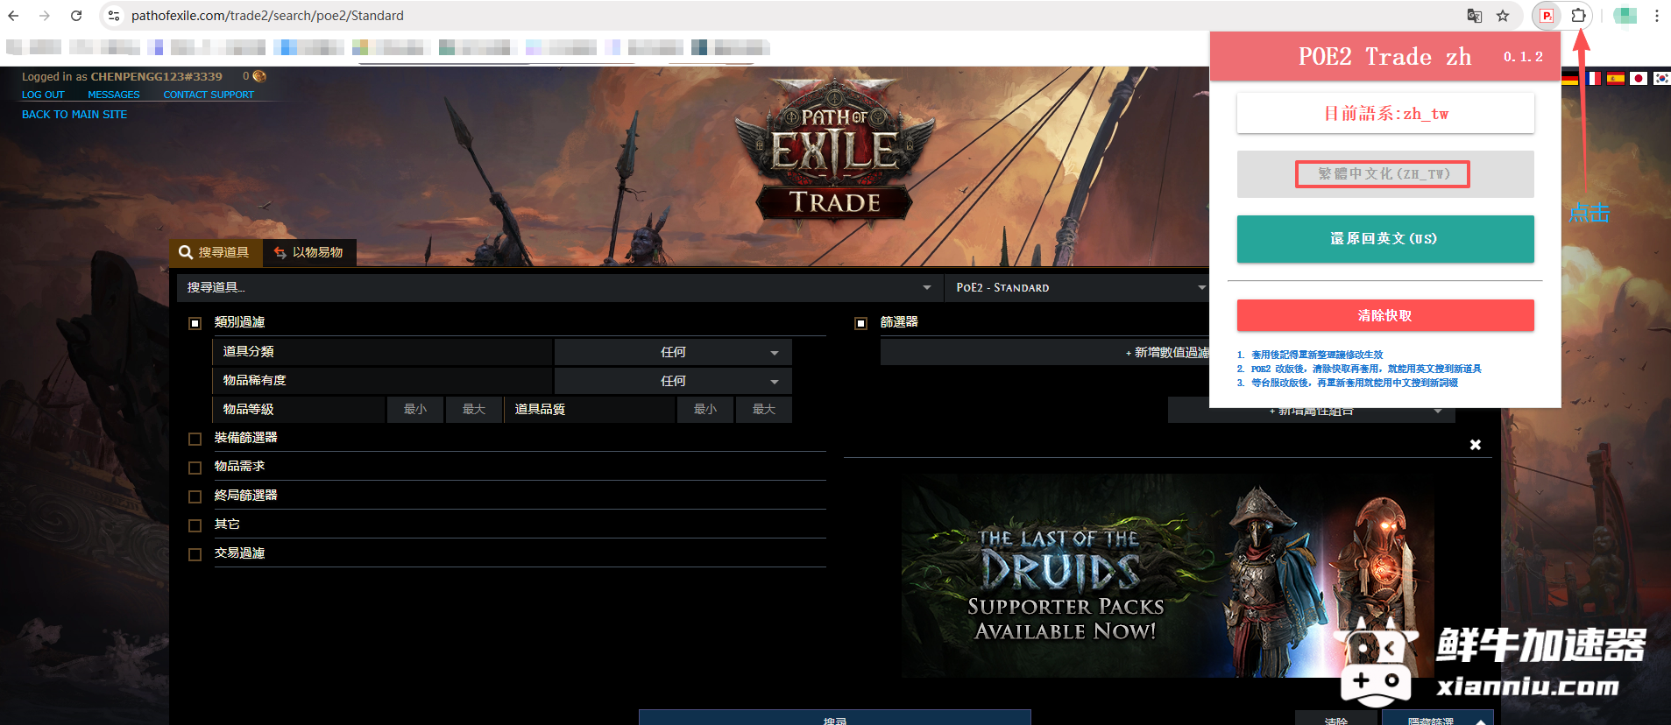Switch to the 以物易物 tab

pyautogui.click(x=309, y=252)
